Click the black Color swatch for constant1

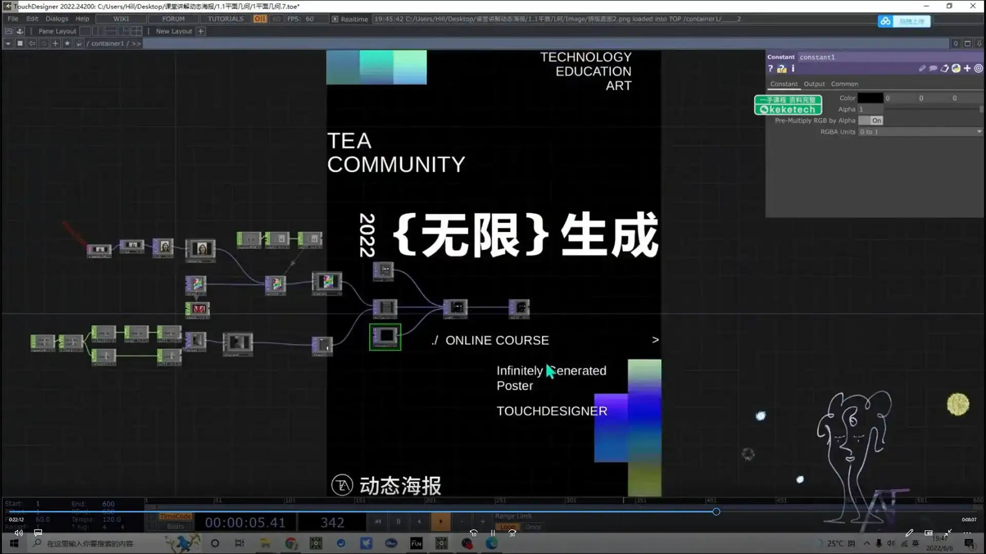pyautogui.click(x=870, y=98)
